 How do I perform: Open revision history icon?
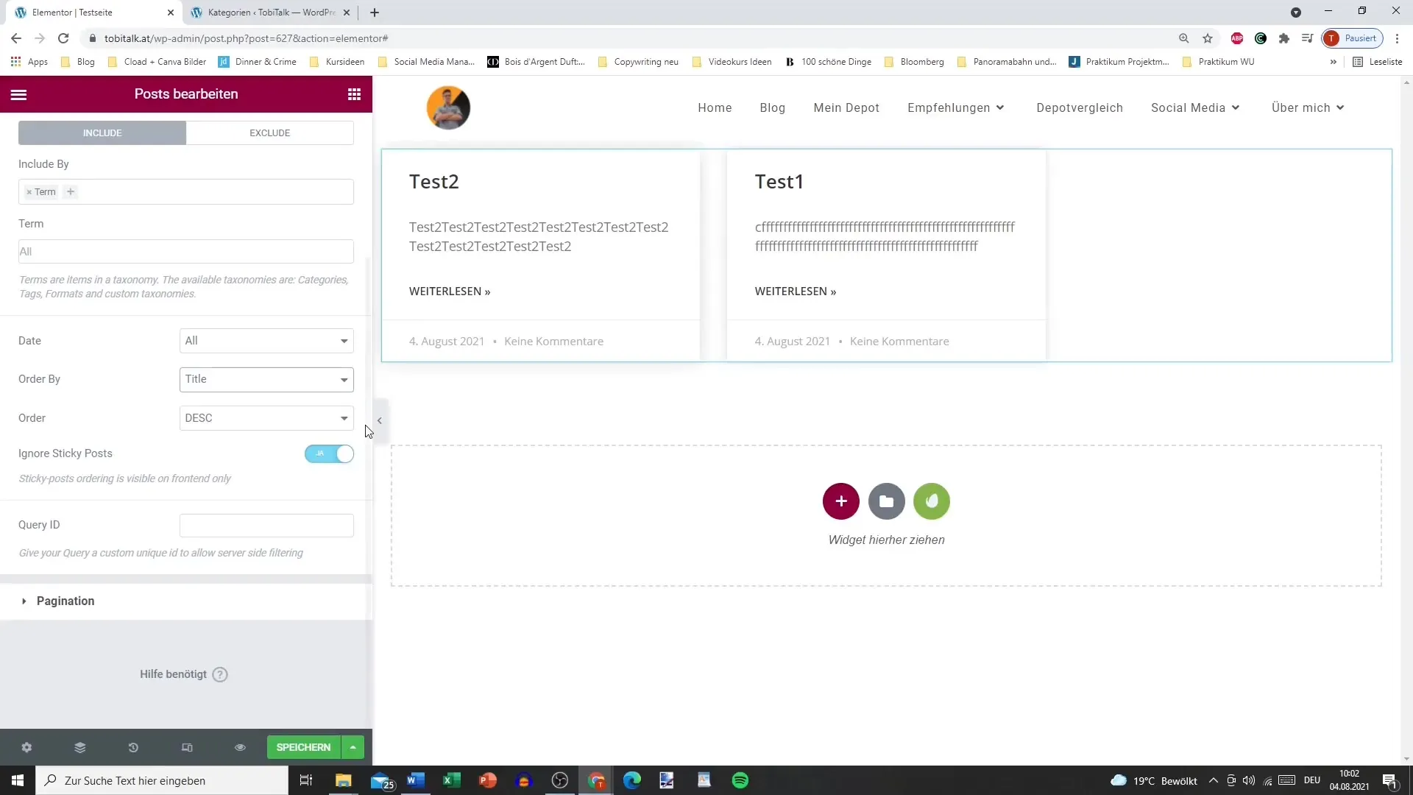(x=133, y=747)
